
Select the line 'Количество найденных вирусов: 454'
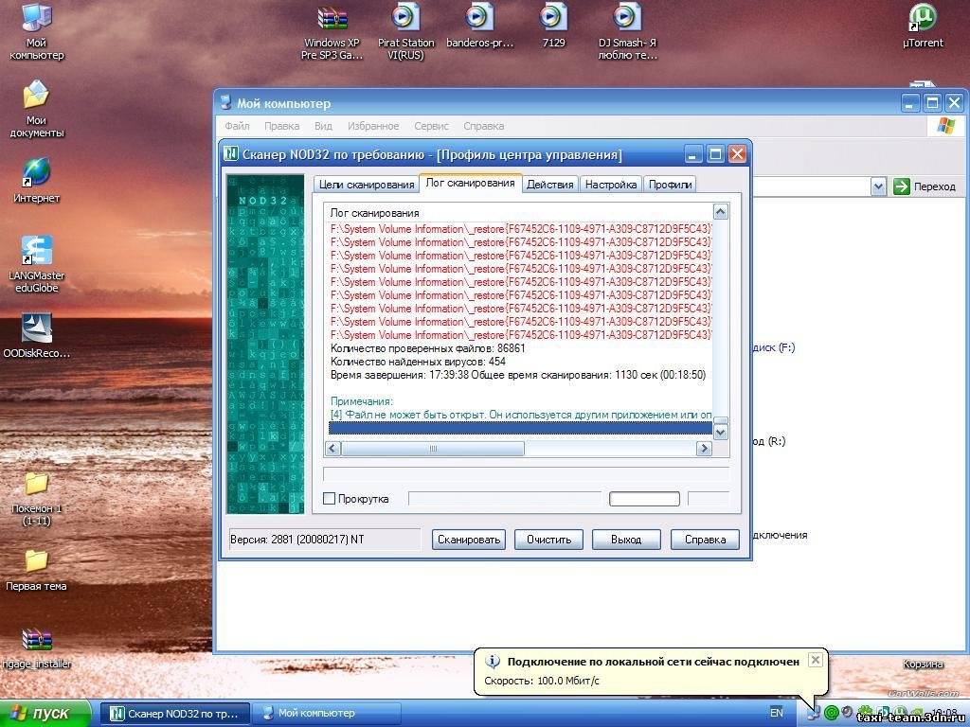[x=418, y=362]
